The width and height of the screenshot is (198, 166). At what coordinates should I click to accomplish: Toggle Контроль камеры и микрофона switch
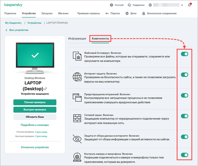(x=185, y=155)
